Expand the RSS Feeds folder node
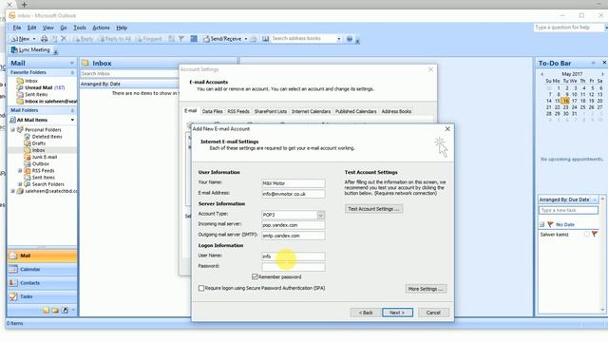Viewport: 608px width, 342px height. (20, 171)
